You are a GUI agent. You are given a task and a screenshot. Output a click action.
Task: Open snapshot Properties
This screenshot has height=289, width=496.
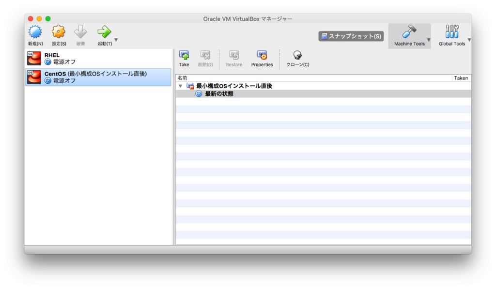pos(262,59)
